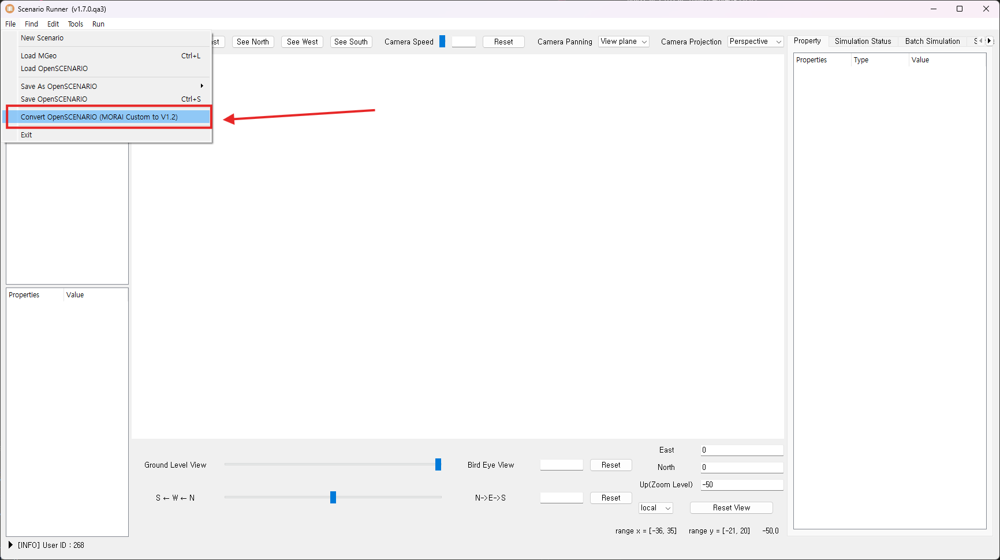Click Load MGeo menu entry
Viewport: 1000px width, 560px height.
(39, 56)
